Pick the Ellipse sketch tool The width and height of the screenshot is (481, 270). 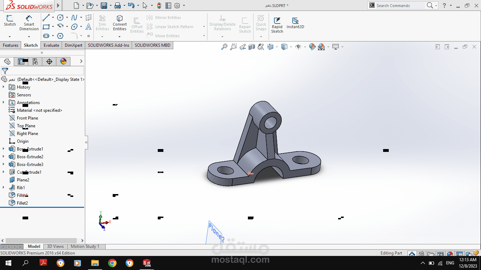[74, 27]
